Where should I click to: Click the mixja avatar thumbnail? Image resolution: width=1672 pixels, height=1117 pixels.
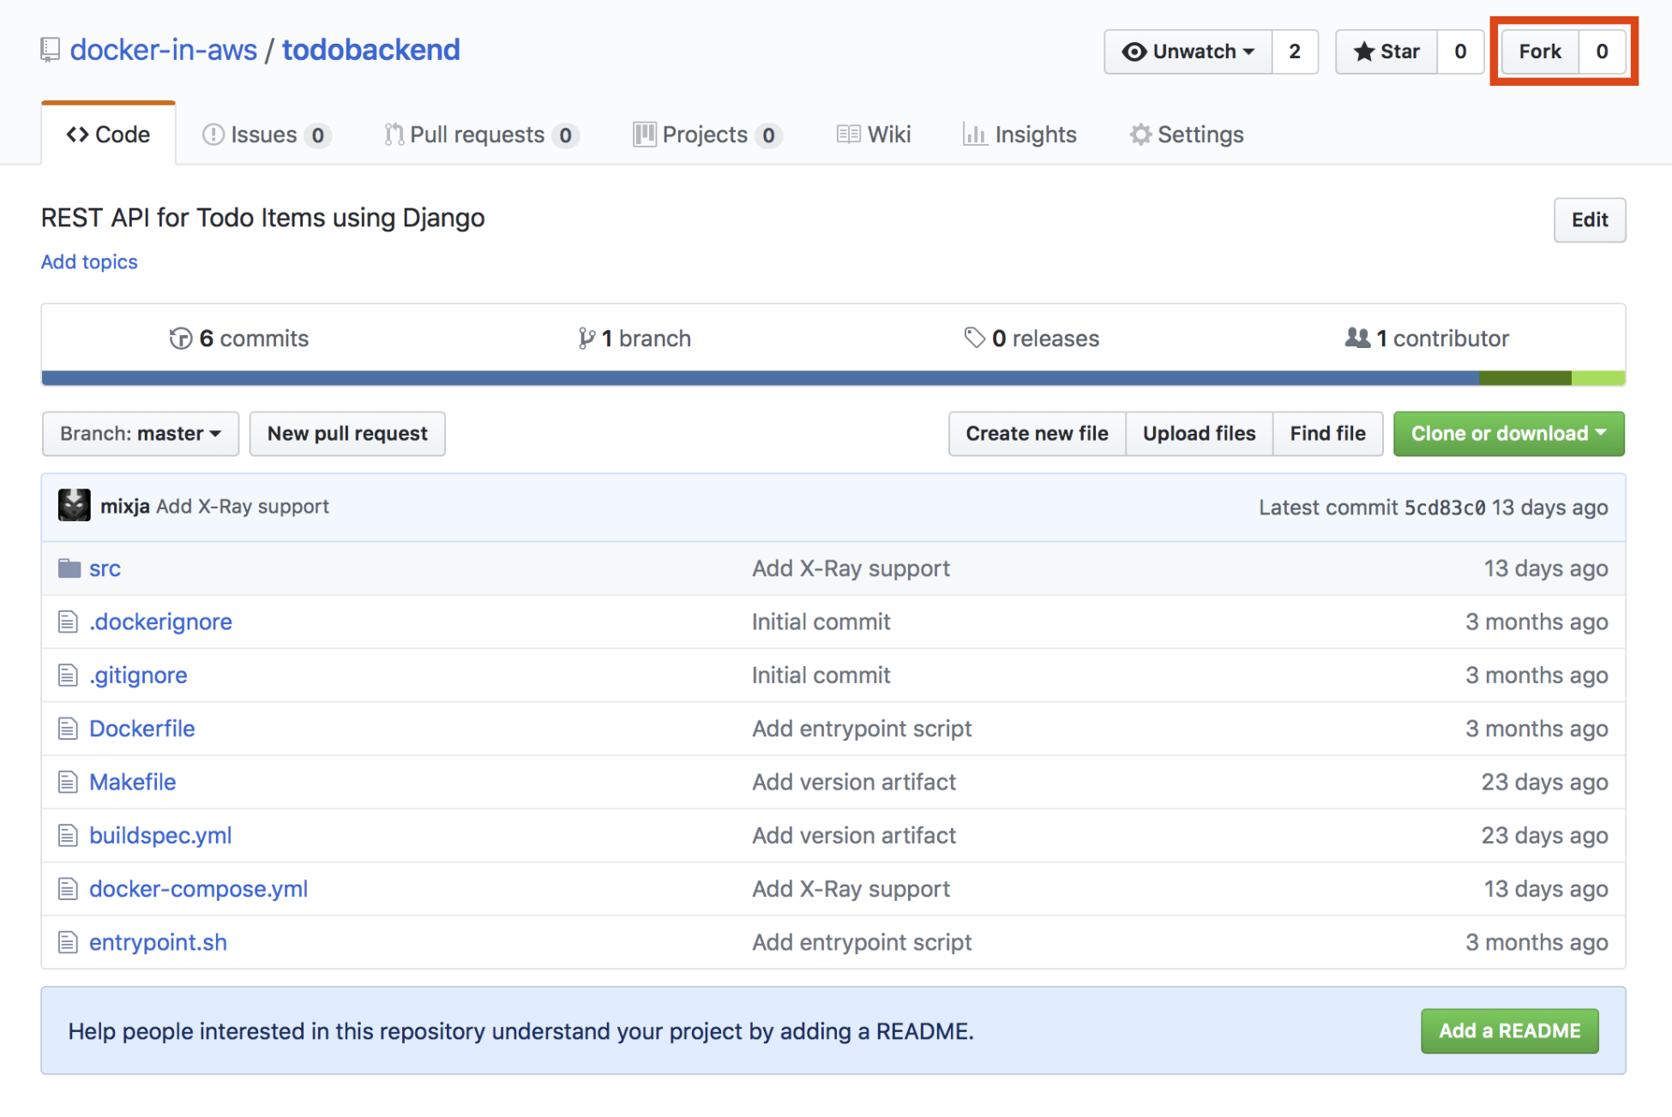[x=75, y=506]
